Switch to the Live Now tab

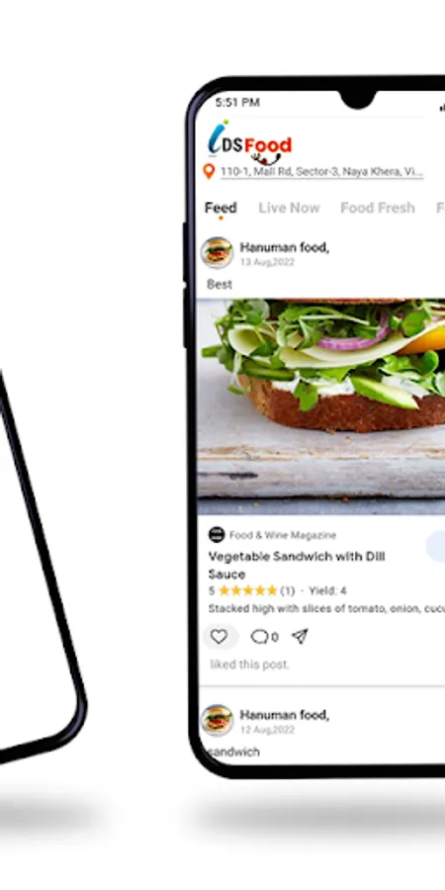tap(290, 208)
